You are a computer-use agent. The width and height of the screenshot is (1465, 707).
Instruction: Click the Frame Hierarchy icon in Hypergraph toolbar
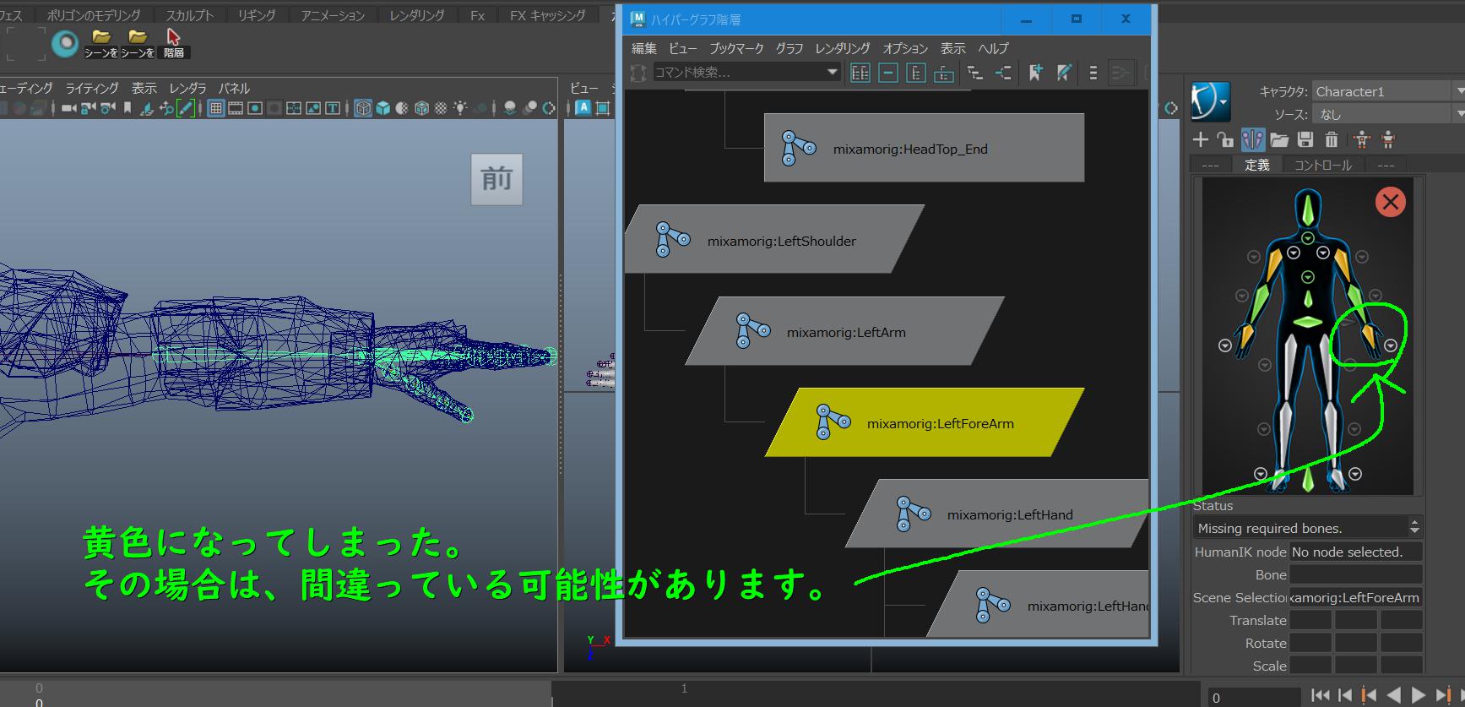pos(916,73)
